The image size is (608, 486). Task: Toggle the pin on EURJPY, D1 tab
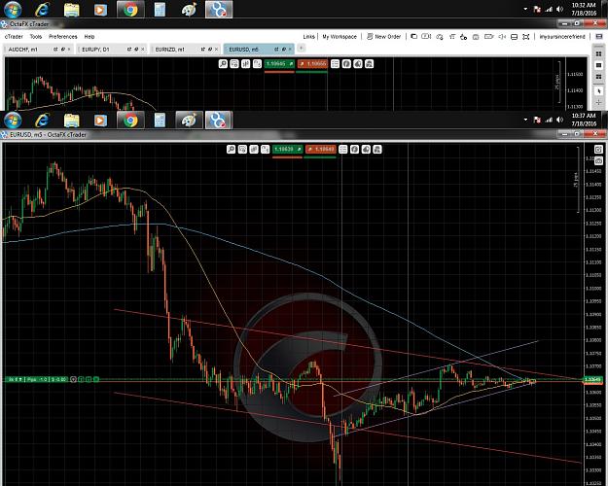click(x=136, y=50)
